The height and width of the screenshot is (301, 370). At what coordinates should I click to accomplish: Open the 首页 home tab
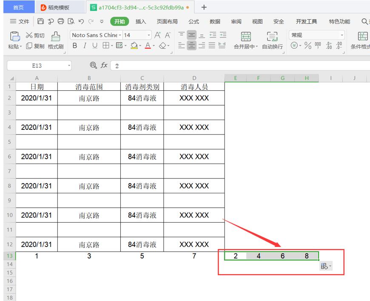click(19, 7)
